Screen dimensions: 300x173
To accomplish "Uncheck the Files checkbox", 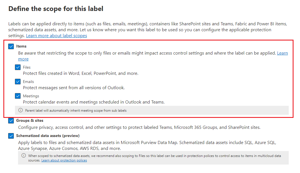I will (18, 67).
